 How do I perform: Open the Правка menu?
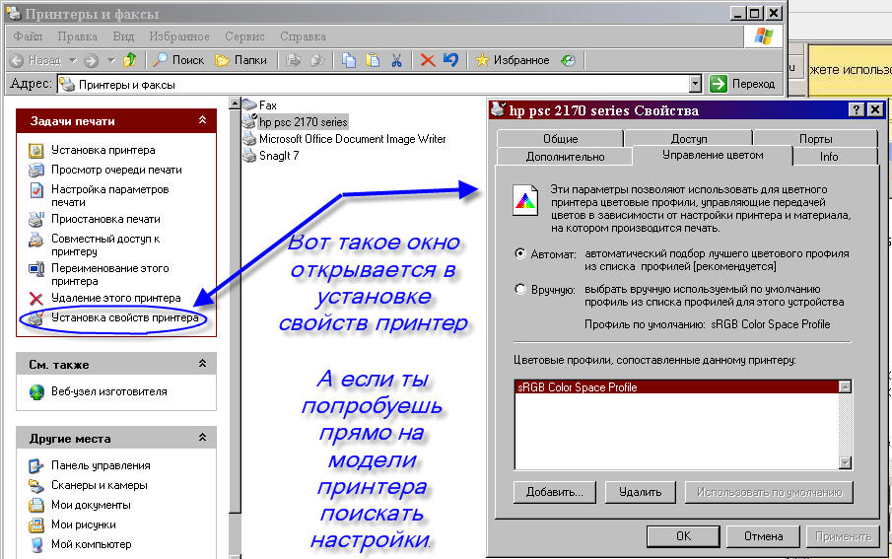click(77, 36)
